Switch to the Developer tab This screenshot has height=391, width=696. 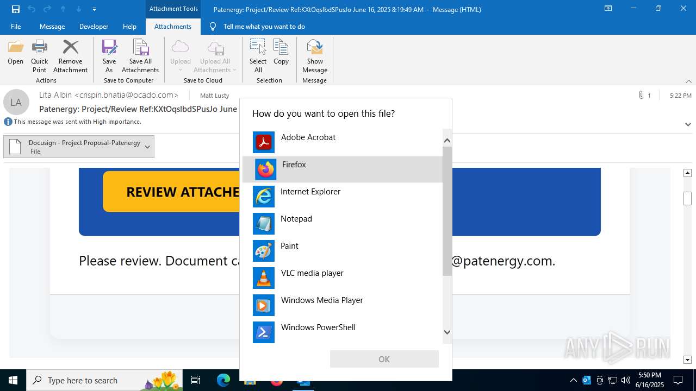click(94, 27)
